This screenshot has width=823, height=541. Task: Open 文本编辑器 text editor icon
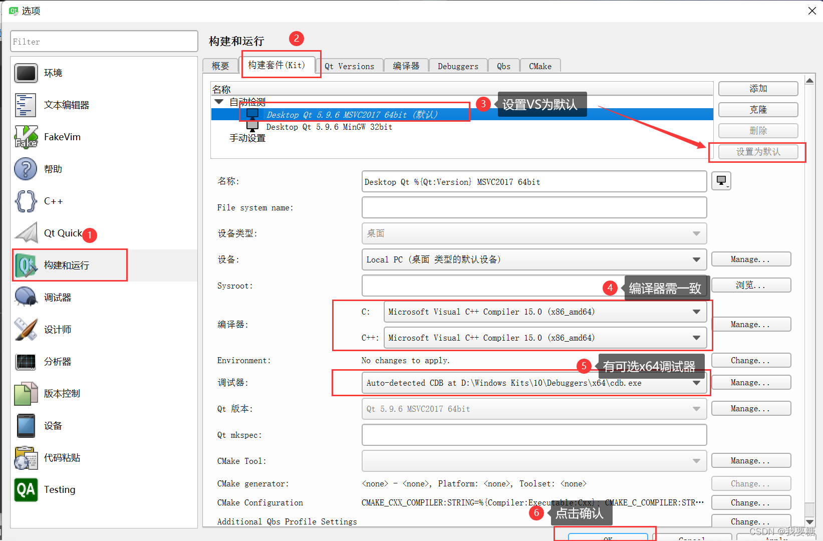(26, 105)
